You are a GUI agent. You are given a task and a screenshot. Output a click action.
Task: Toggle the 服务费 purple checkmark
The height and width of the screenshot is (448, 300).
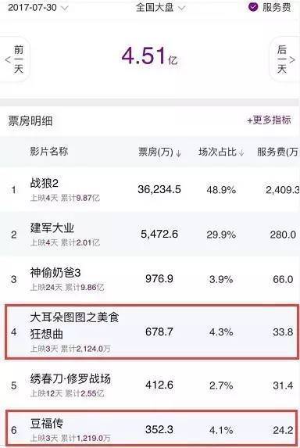tap(253, 7)
